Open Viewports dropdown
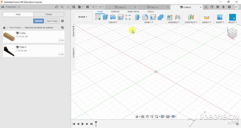 [174, 117]
